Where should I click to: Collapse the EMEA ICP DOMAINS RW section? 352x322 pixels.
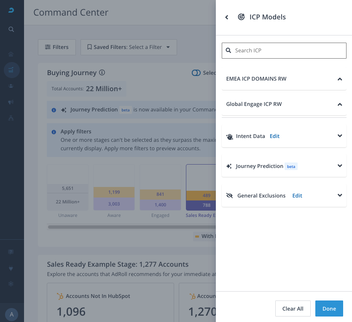pos(339,79)
